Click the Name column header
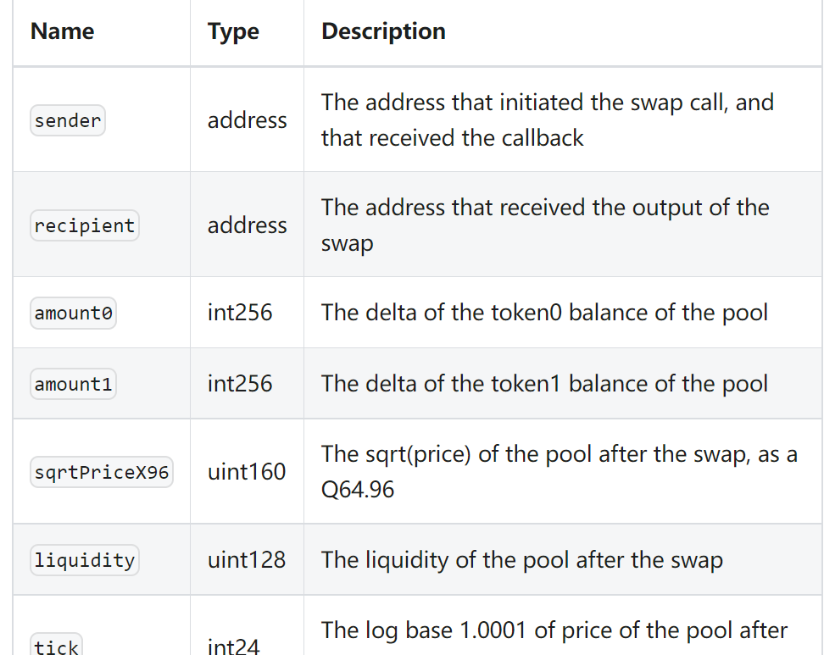This screenshot has height=655, width=824. click(62, 31)
